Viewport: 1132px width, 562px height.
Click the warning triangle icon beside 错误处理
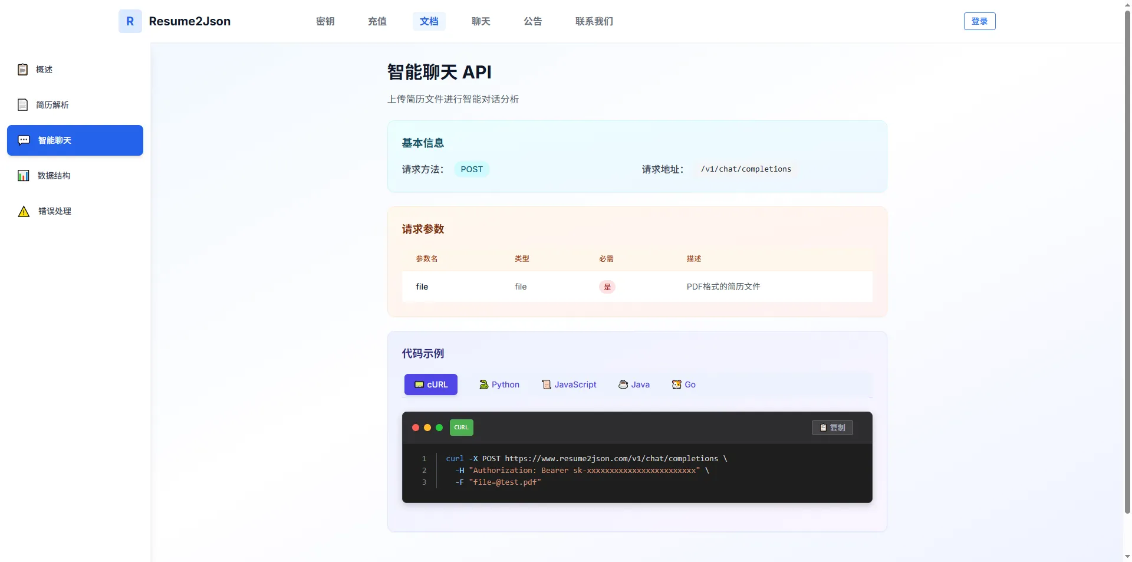click(24, 211)
